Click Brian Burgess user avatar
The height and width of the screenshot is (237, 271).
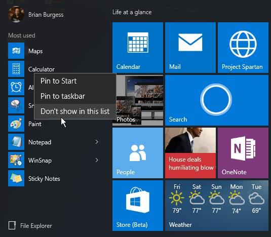click(16, 14)
